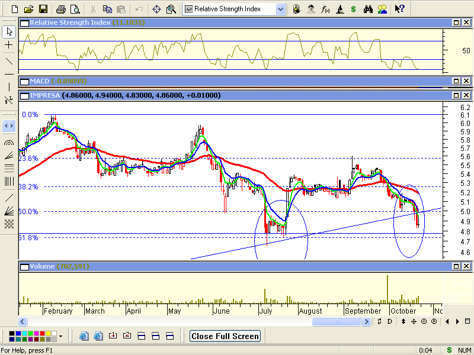This screenshot has height=355, width=474.
Task: Select the crosshair plus tool
Action: (x=9, y=45)
